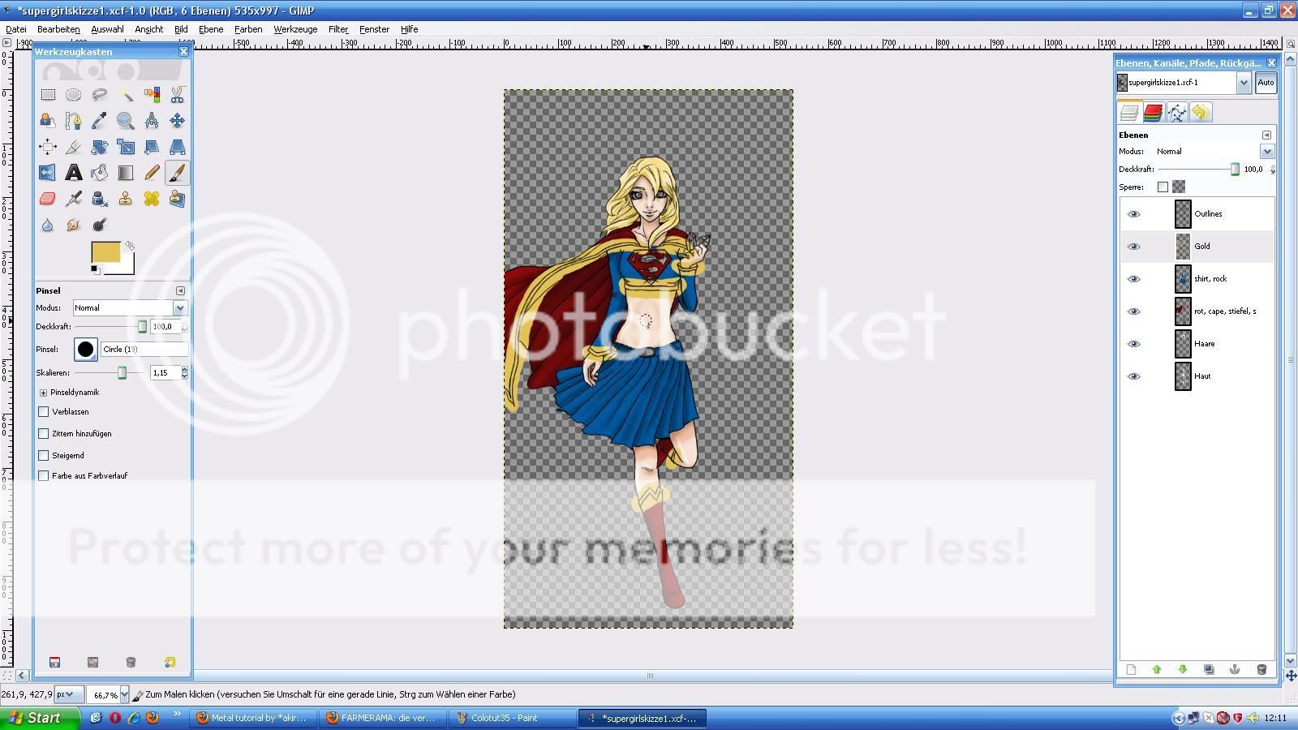The height and width of the screenshot is (730, 1298).
Task: Select the Bucket Fill tool
Action: [x=100, y=173]
